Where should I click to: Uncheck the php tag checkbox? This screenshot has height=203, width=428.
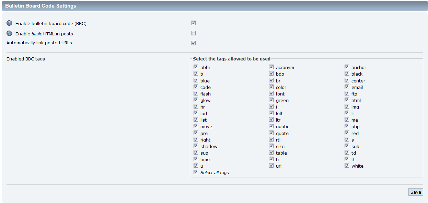pyautogui.click(x=347, y=126)
